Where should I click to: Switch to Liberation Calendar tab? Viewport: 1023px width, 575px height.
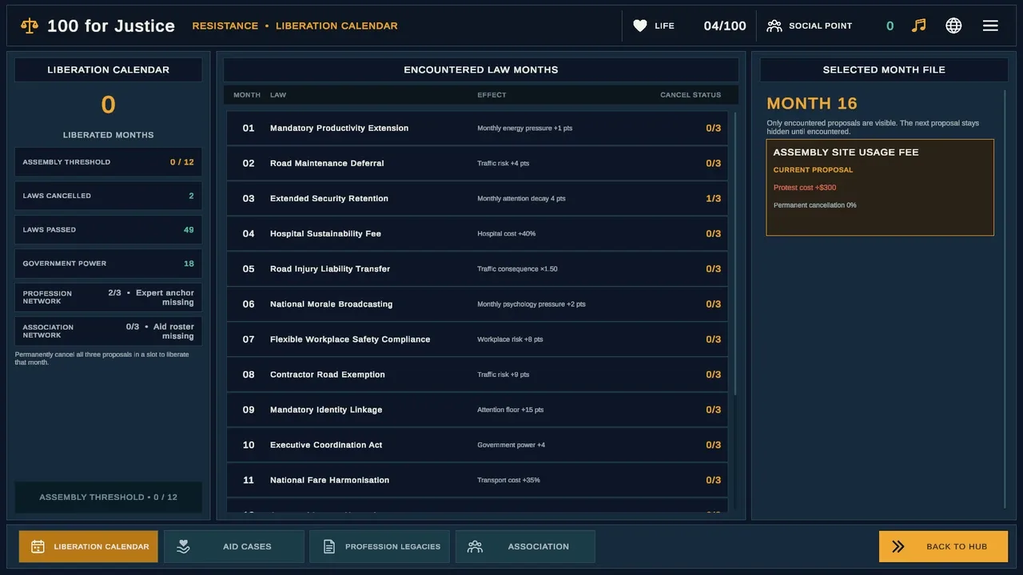(x=89, y=546)
